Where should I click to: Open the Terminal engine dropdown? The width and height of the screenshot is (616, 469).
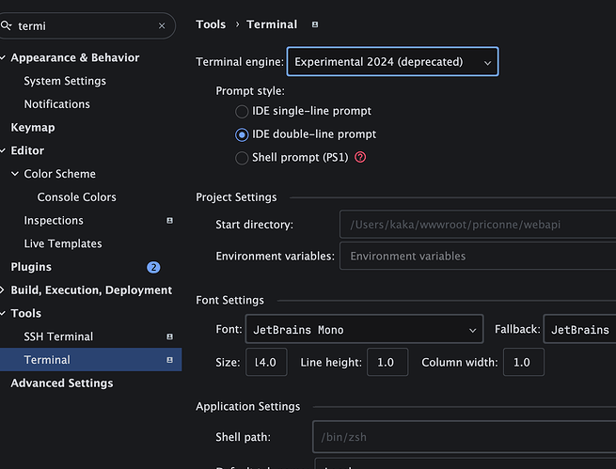tap(392, 62)
